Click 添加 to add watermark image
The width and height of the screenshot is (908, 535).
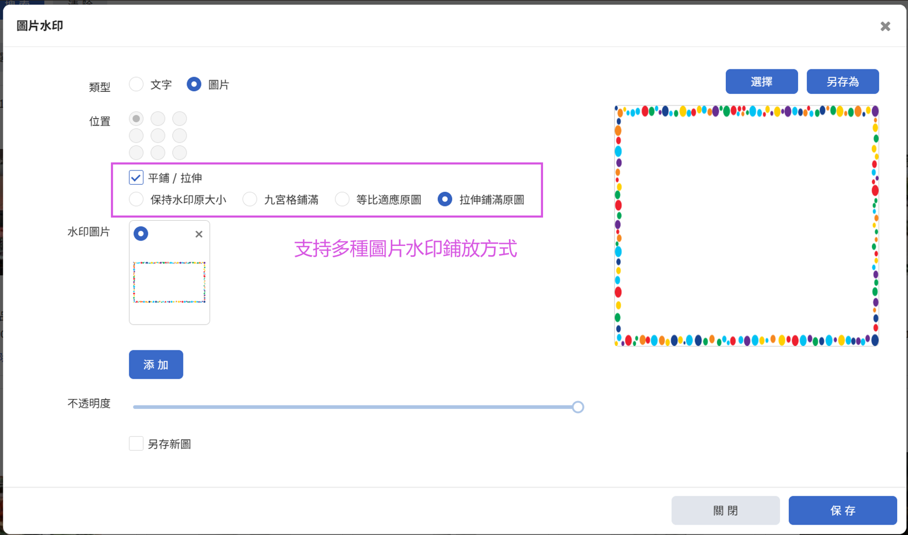pyautogui.click(x=156, y=364)
